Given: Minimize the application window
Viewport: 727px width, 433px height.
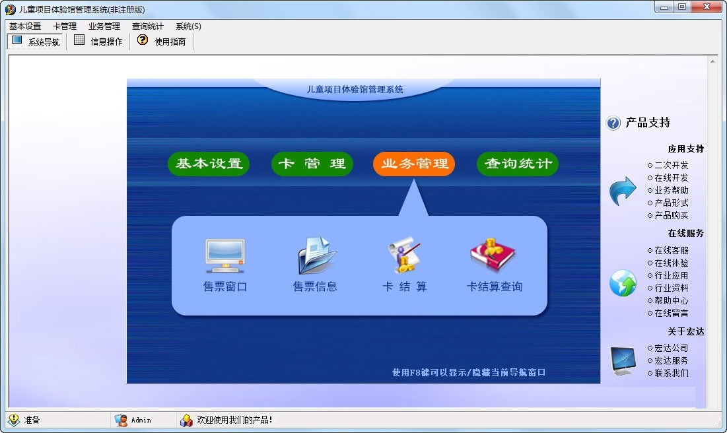Looking at the screenshot, I should [664, 7].
